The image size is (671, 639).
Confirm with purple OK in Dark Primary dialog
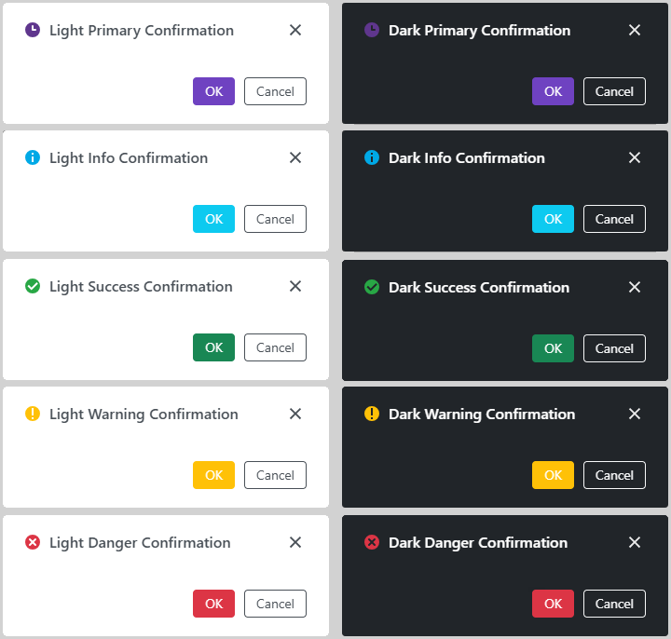pos(553,91)
